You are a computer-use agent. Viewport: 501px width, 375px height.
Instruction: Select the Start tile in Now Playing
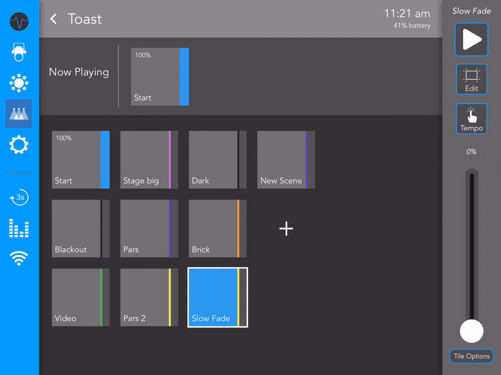pyautogui.click(x=160, y=76)
